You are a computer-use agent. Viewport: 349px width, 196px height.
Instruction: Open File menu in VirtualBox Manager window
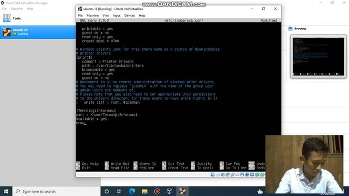pyautogui.click(x=4, y=9)
